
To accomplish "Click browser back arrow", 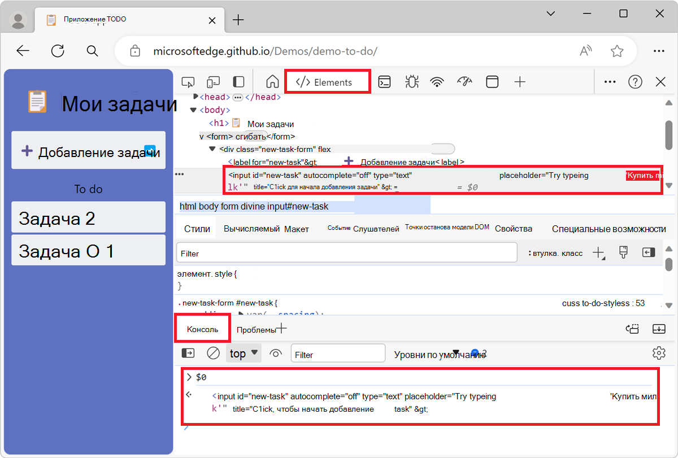I will click(23, 51).
